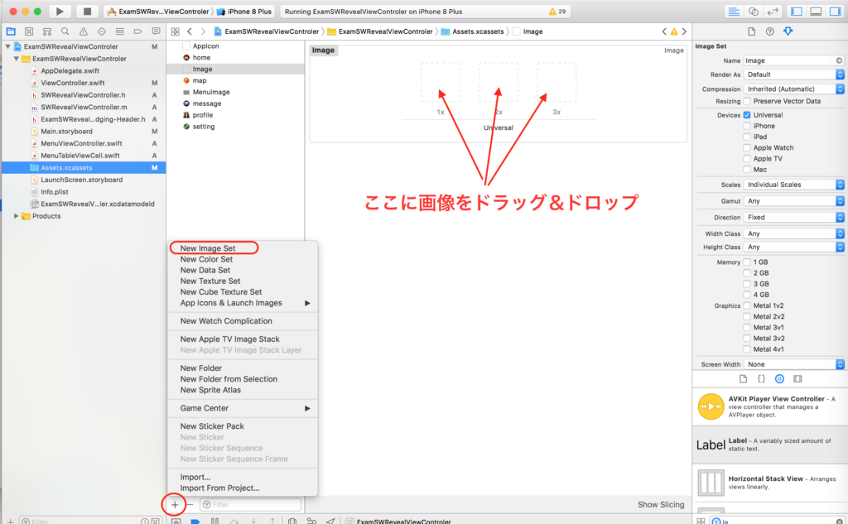Open the issue navigator warning icon
Viewport: 848px width, 524px height.
click(x=84, y=31)
